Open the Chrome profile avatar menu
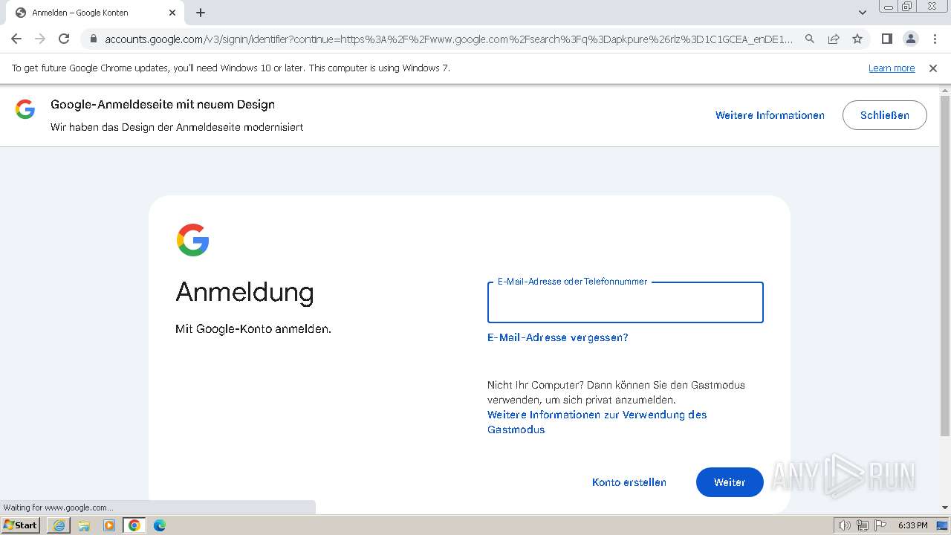 coord(910,39)
